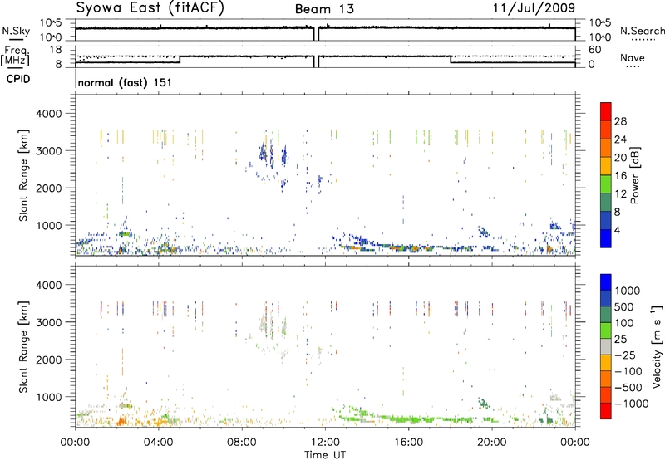Click the 1000 km tick in the velocity panel

click(x=48, y=397)
